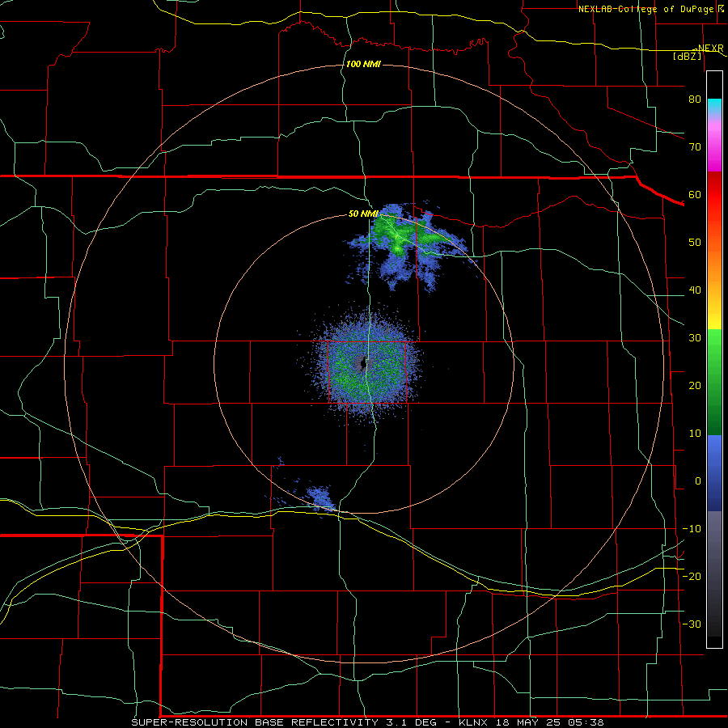Click the pink-magenta segment of the color bar

[x=714, y=146]
